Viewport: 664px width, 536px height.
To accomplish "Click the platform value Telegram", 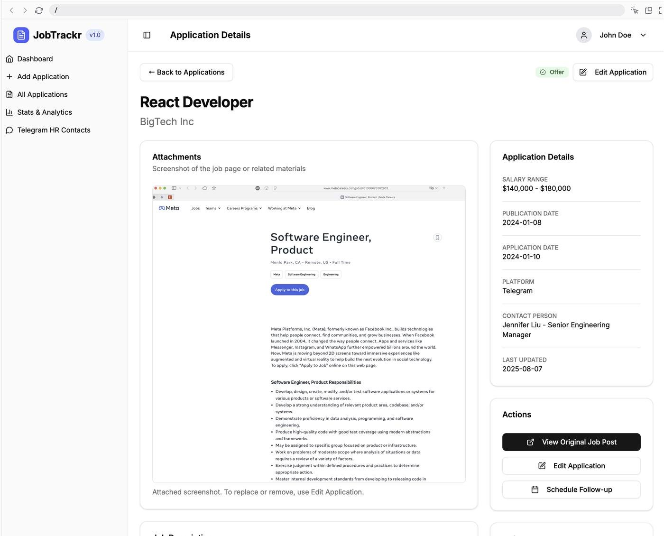I will click(x=517, y=291).
